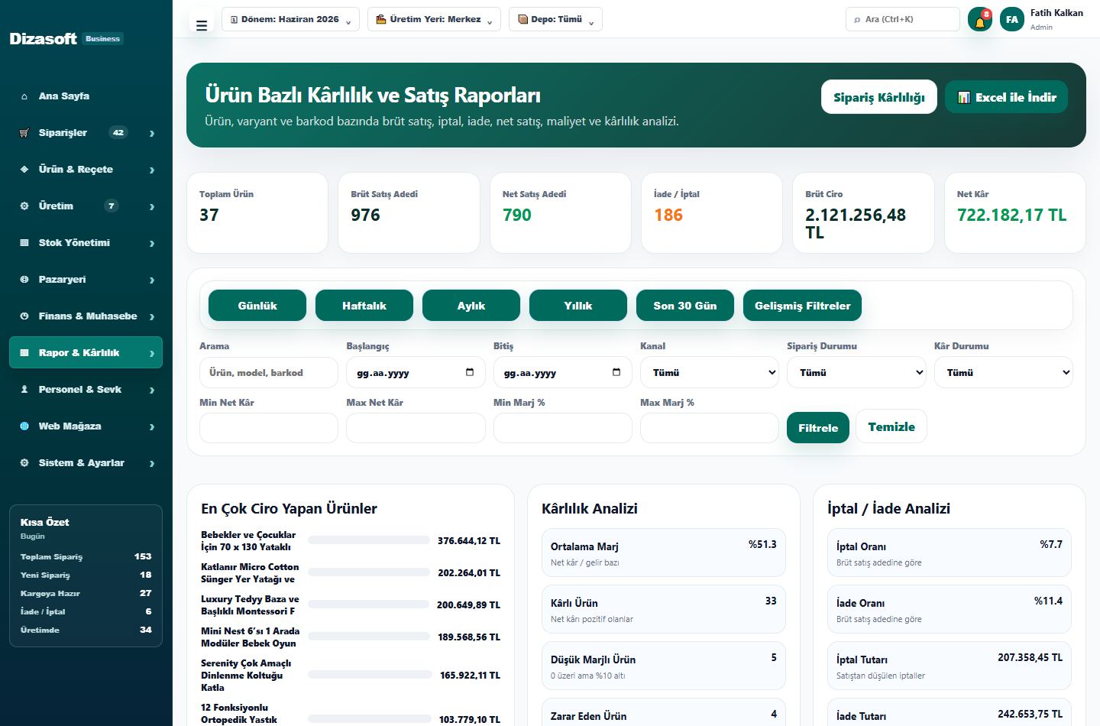Select the Haftalık period filter

pyautogui.click(x=364, y=306)
